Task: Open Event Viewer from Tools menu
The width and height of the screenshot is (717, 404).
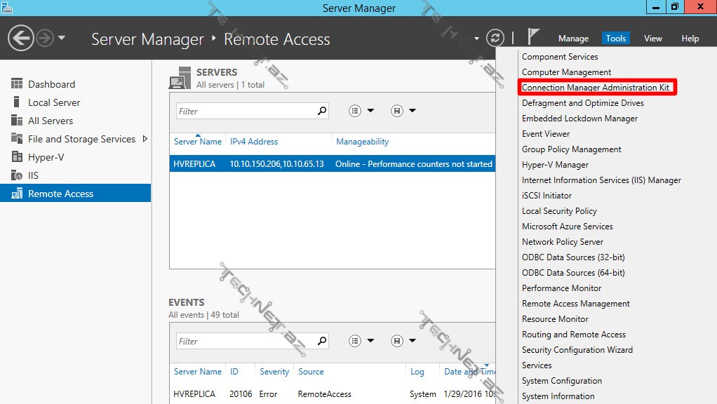Action: coord(546,134)
